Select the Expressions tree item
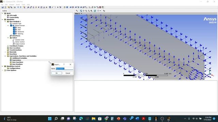Image resolution: width=218 pixels, height=122 pixels. coord(17,60)
